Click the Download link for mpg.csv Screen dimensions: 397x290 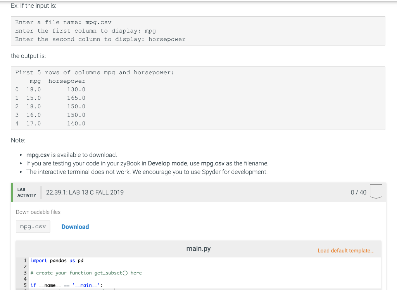pyautogui.click(x=75, y=227)
